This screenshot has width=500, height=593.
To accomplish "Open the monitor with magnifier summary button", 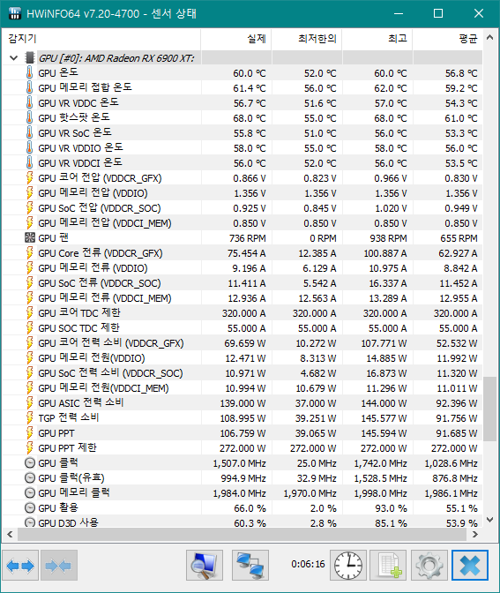I will [205, 566].
